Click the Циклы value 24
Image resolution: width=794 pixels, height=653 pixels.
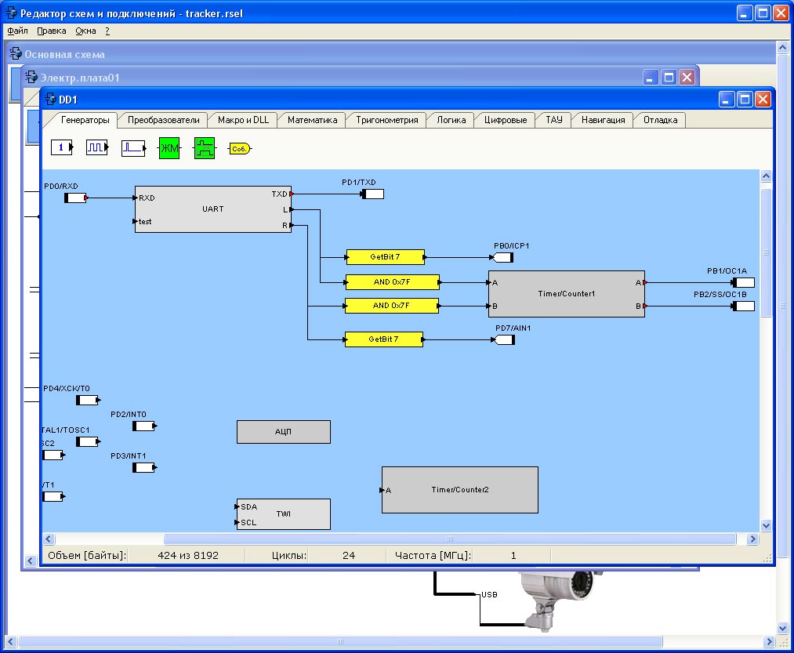349,556
